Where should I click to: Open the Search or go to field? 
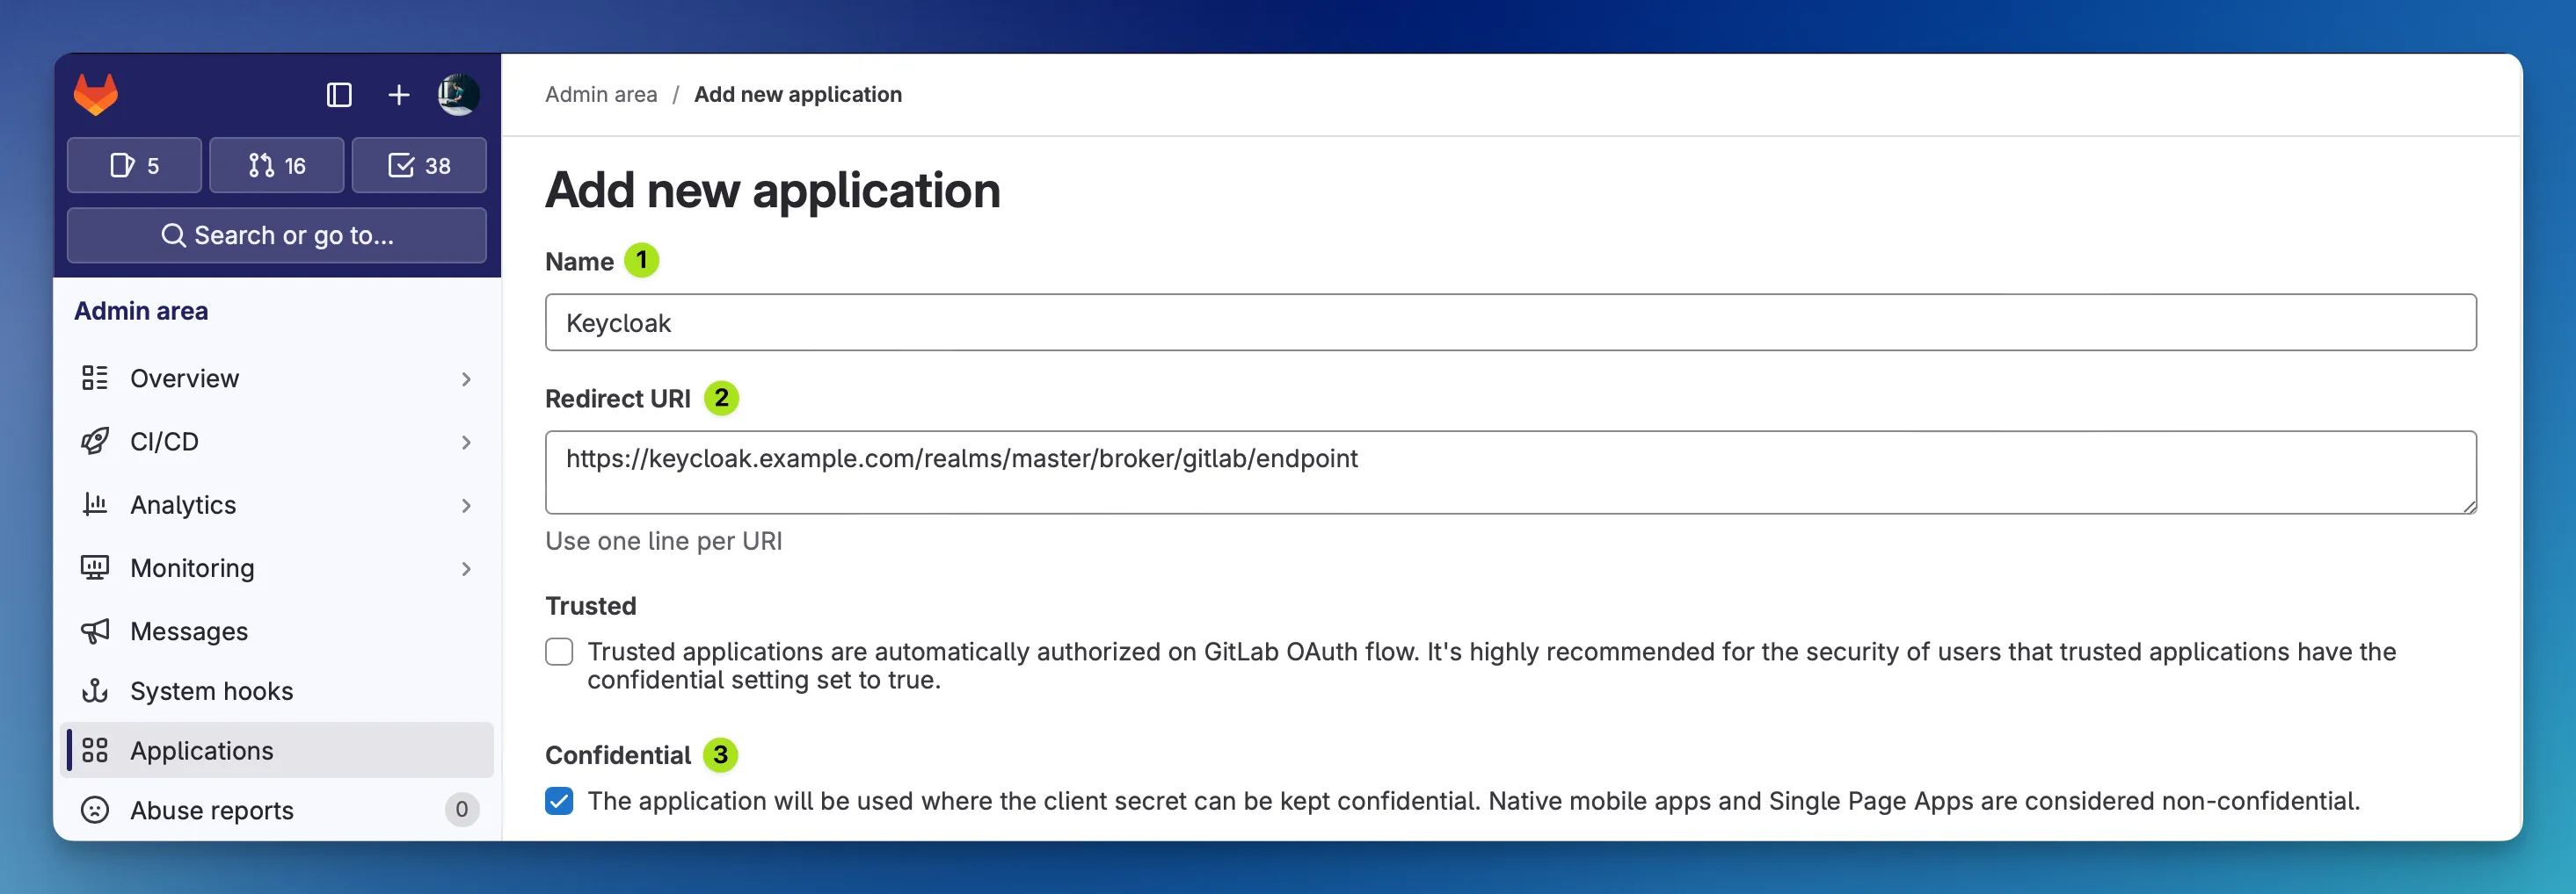tap(277, 234)
